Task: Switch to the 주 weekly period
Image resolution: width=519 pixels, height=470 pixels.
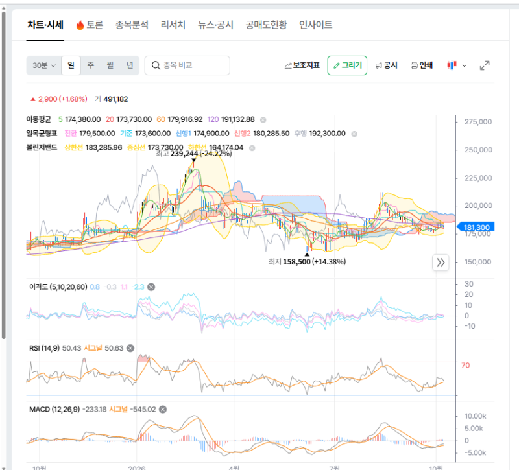Action: coord(90,65)
